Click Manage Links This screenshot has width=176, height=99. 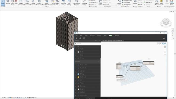pos(119,2)
